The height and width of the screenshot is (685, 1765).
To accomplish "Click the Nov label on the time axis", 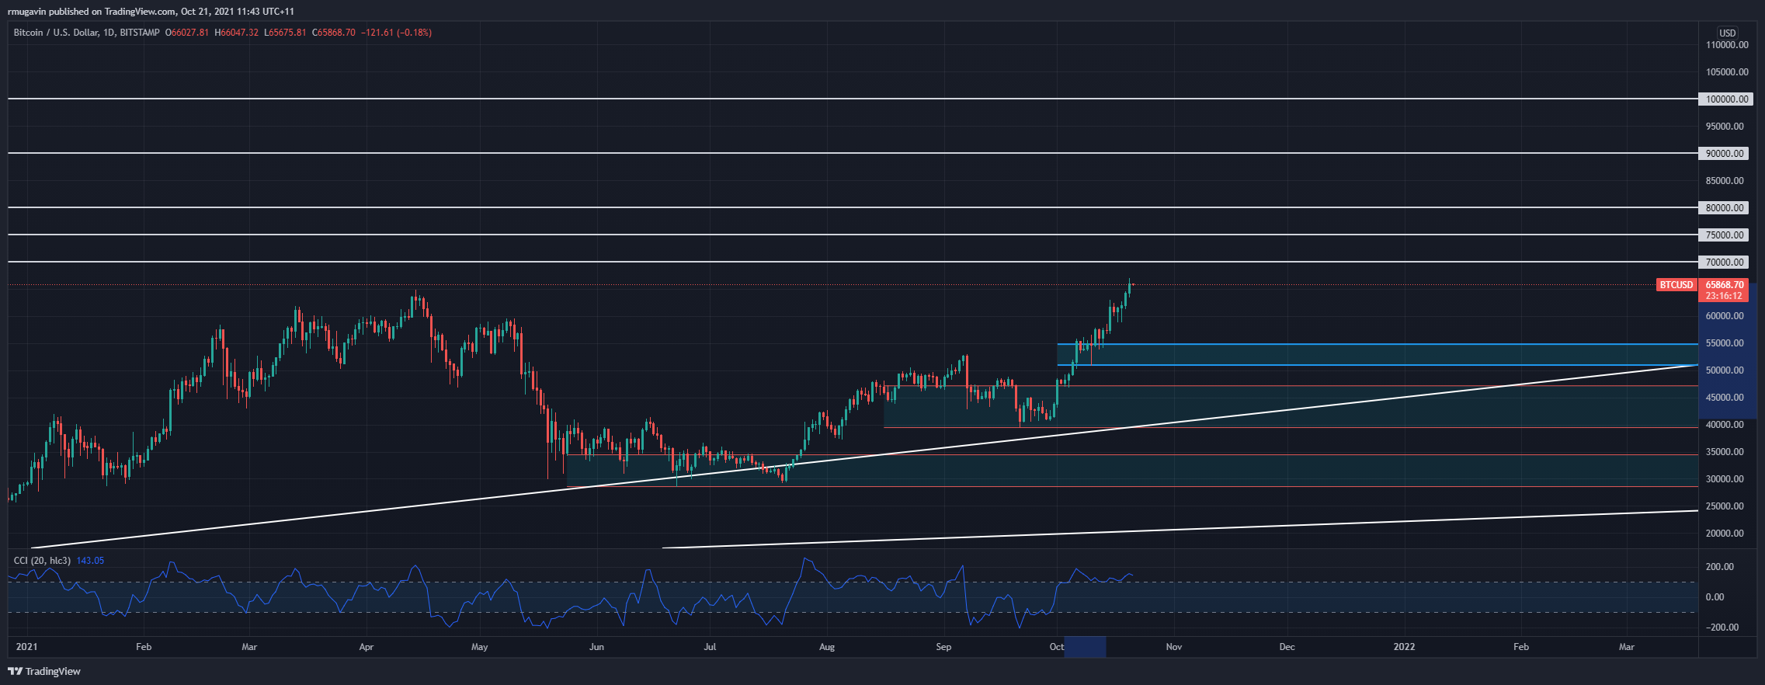I will [x=1174, y=647].
